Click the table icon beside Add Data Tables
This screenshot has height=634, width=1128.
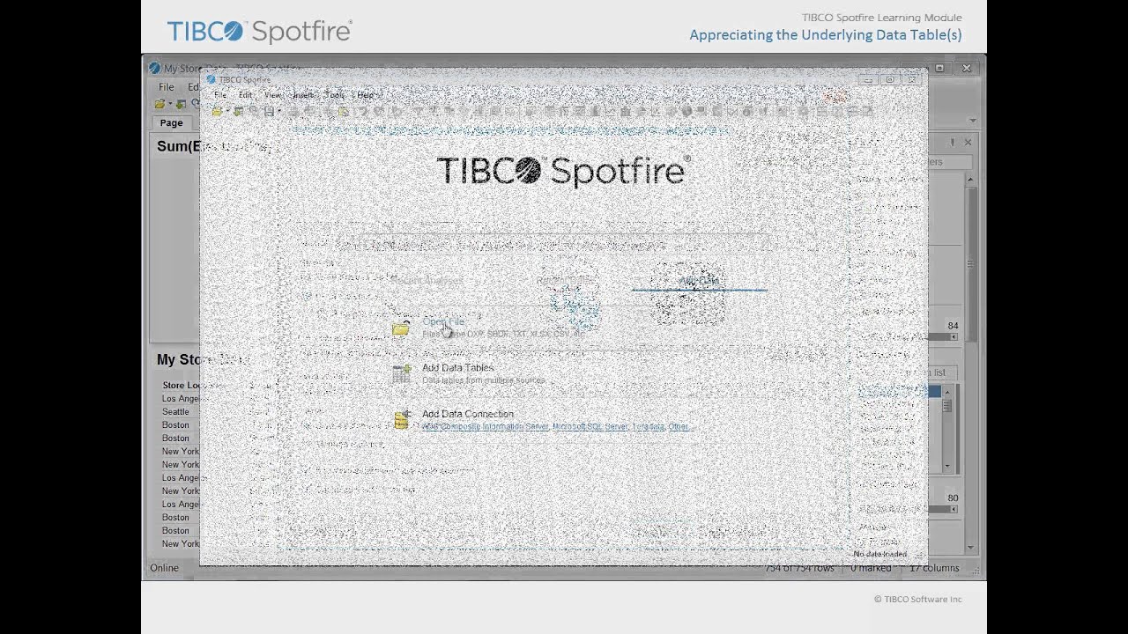[401, 374]
